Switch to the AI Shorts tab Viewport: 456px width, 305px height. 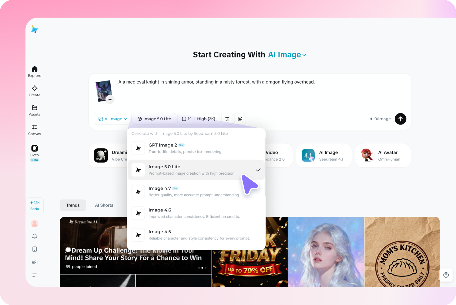[x=104, y=205]
